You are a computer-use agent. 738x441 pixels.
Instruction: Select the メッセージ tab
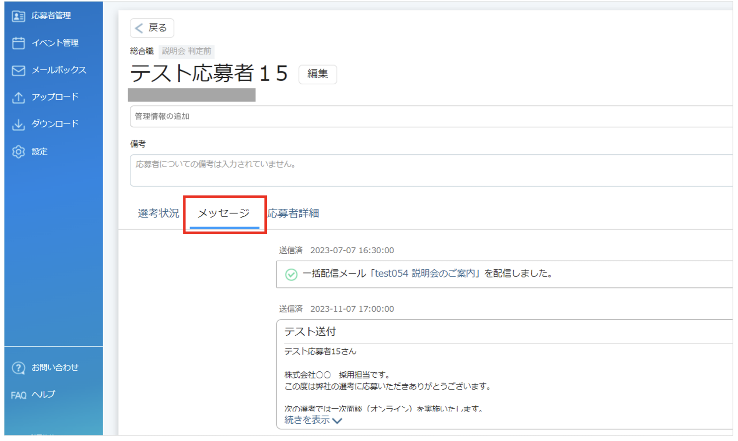pyautogui.click(x=224, y=213)
